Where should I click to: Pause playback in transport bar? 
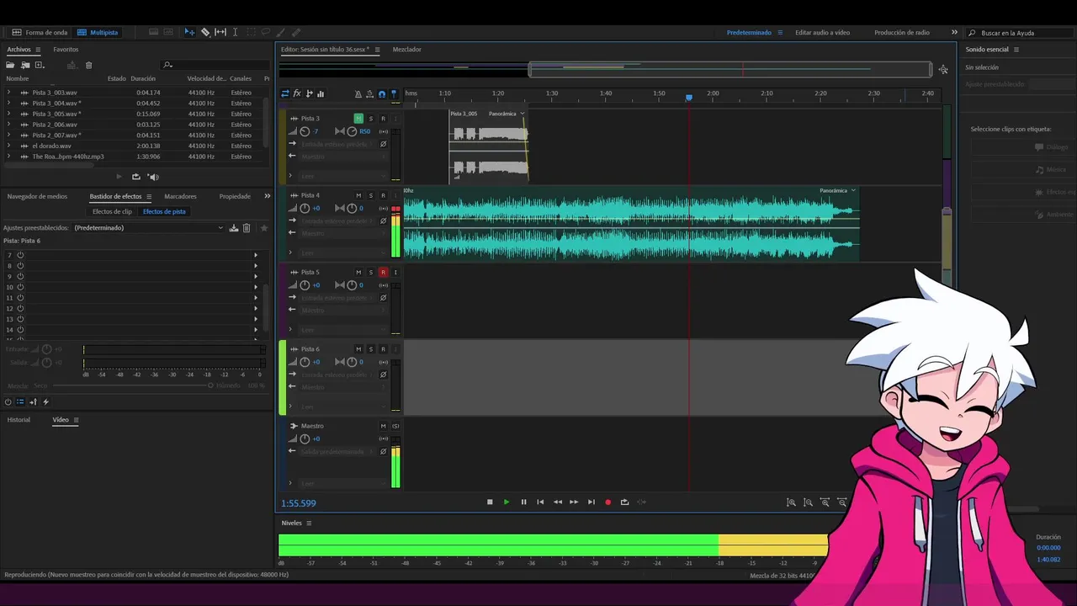[523, 502]
